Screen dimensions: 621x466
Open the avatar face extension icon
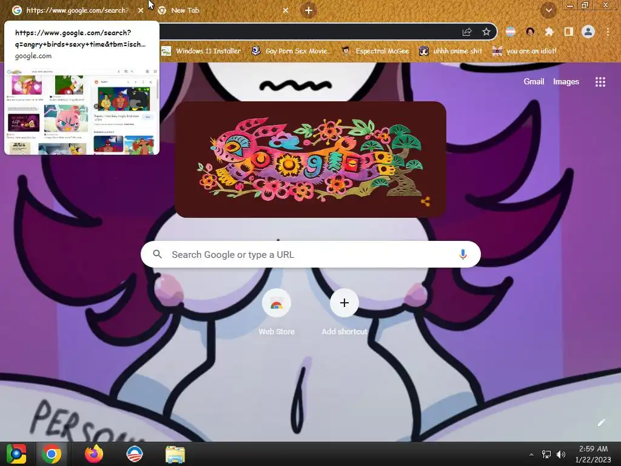pos(530,32)
